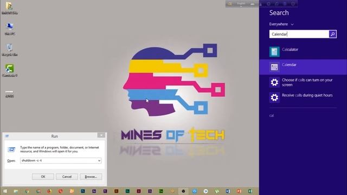347x195 pixels.
Task: Open 'Choose if calls can turn on your screen' setting
Action: [x=303, y=82]
